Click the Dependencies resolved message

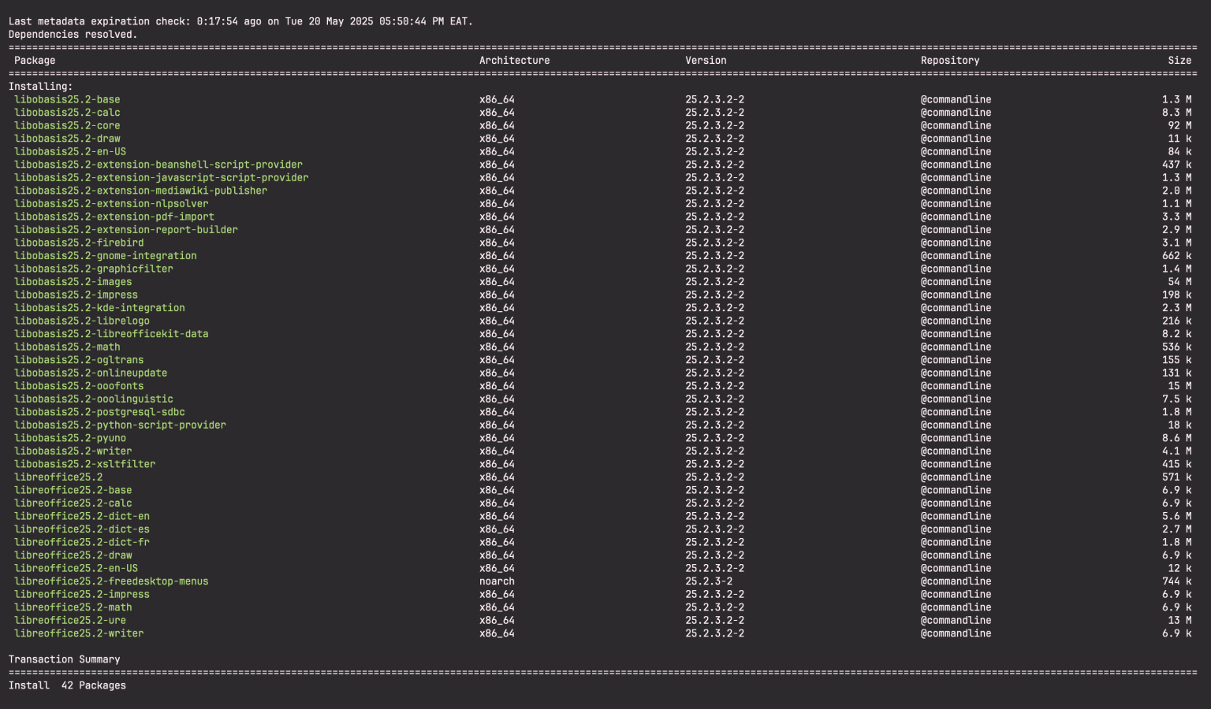(73, 35)
